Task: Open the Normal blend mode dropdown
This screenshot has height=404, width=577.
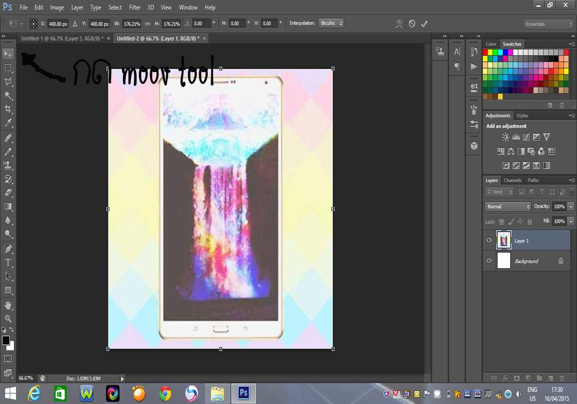Action: pos(508,207)
